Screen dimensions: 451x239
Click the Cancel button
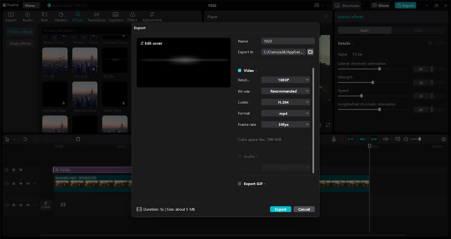click(x=304, y=209)
